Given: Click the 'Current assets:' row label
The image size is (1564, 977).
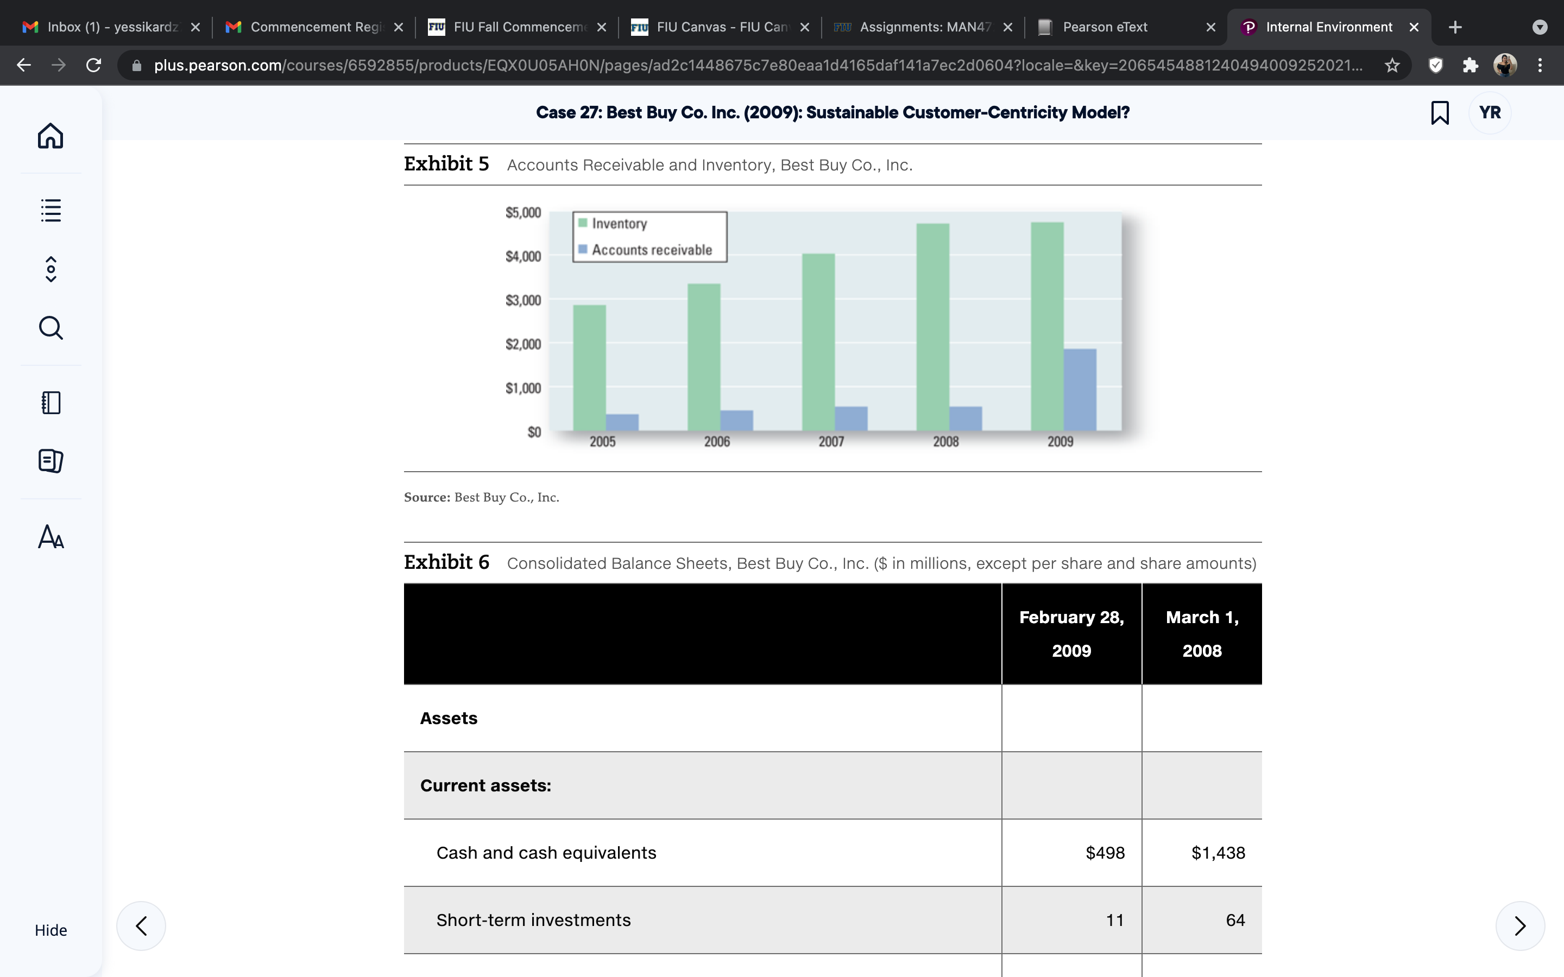Looking at the screenshot, I should point(485,786).
